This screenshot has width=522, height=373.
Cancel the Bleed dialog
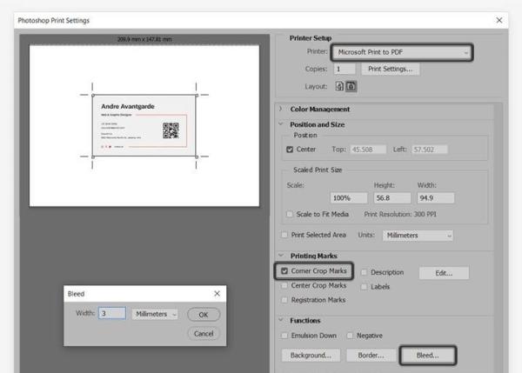pos(204,333)
